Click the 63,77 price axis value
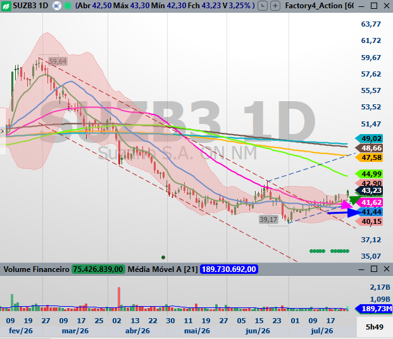 (371, 24)
